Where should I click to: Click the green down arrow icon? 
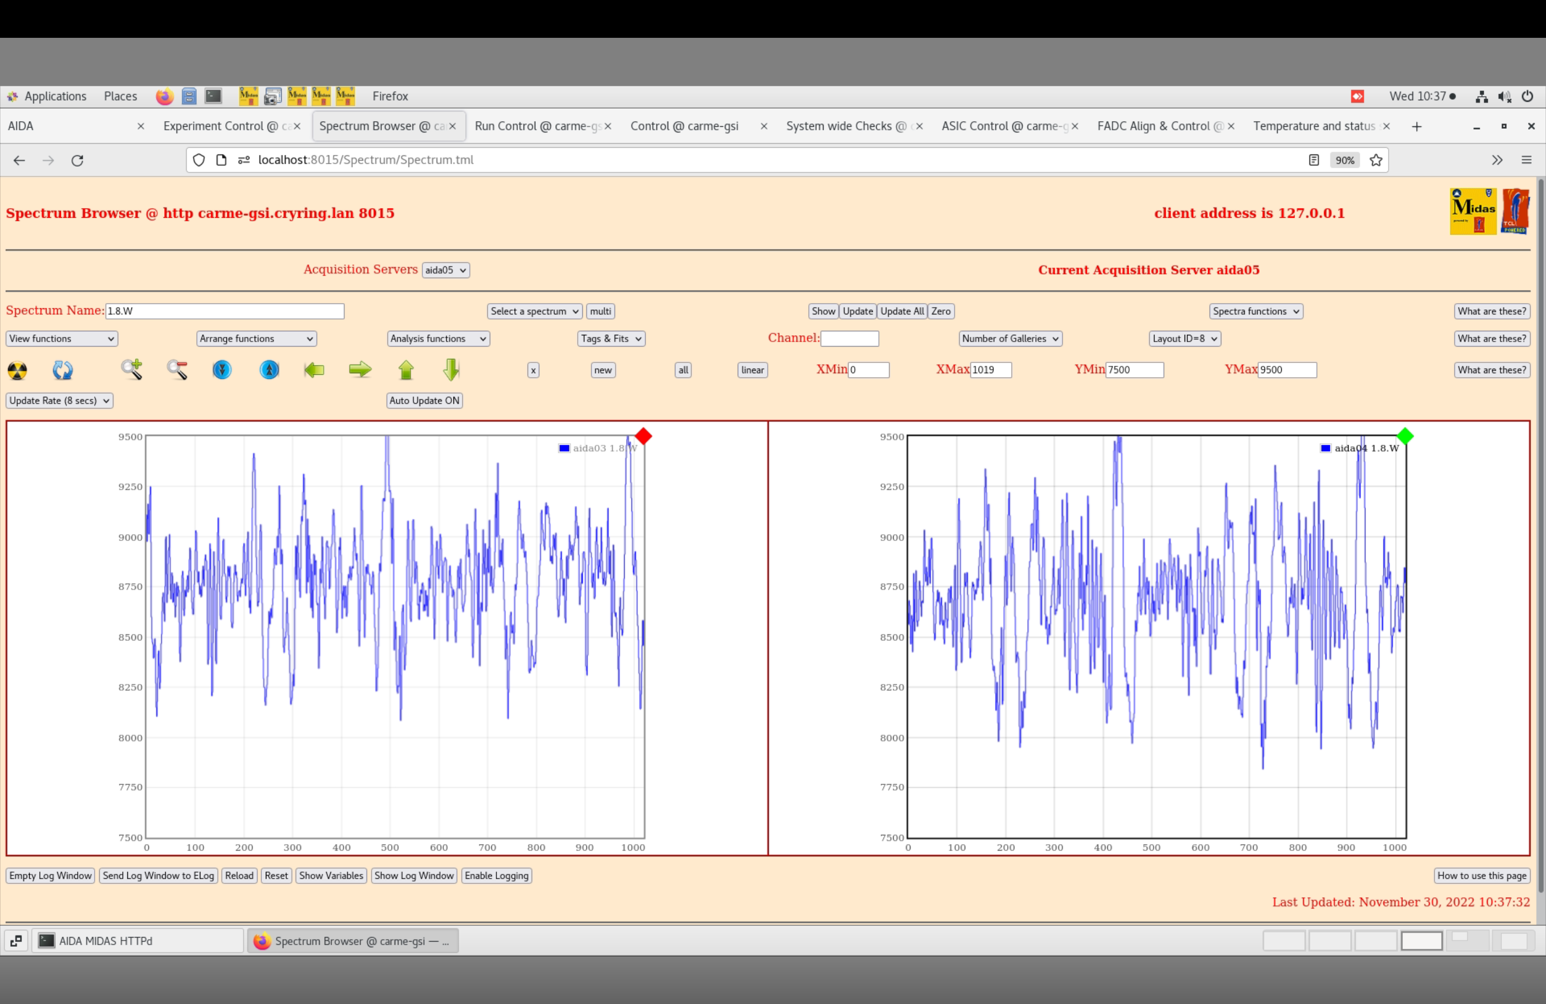click(451, 370)
